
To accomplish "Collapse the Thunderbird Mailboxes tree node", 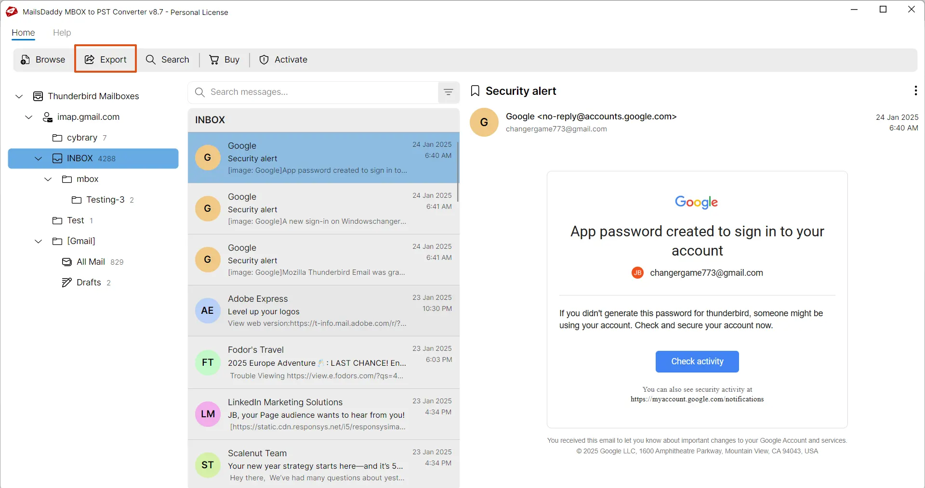I will point(19,96).
